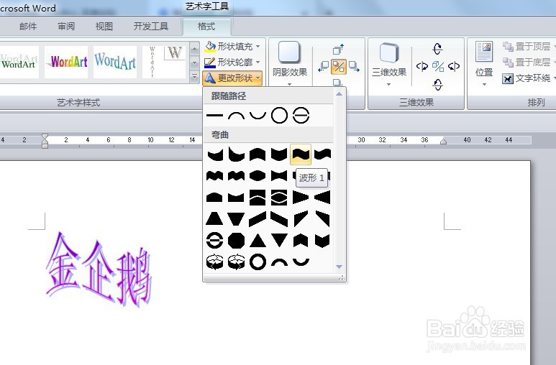Viewport: 556px width, 365px height.
Task: Open the 文字环绕 dropdown
Action: 528,78
